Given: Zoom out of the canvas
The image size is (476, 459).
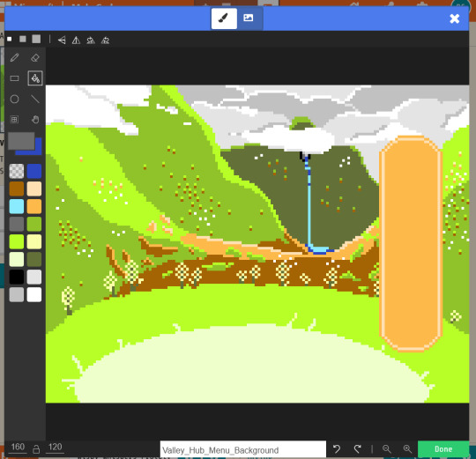Looking at the screenshot, I should (x=386, y=448).
